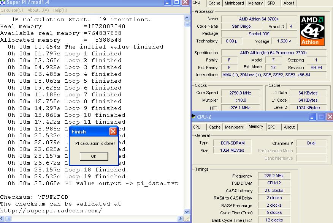
Task: Open About tab in upper CPU-Z window
Action: [289, 3]
